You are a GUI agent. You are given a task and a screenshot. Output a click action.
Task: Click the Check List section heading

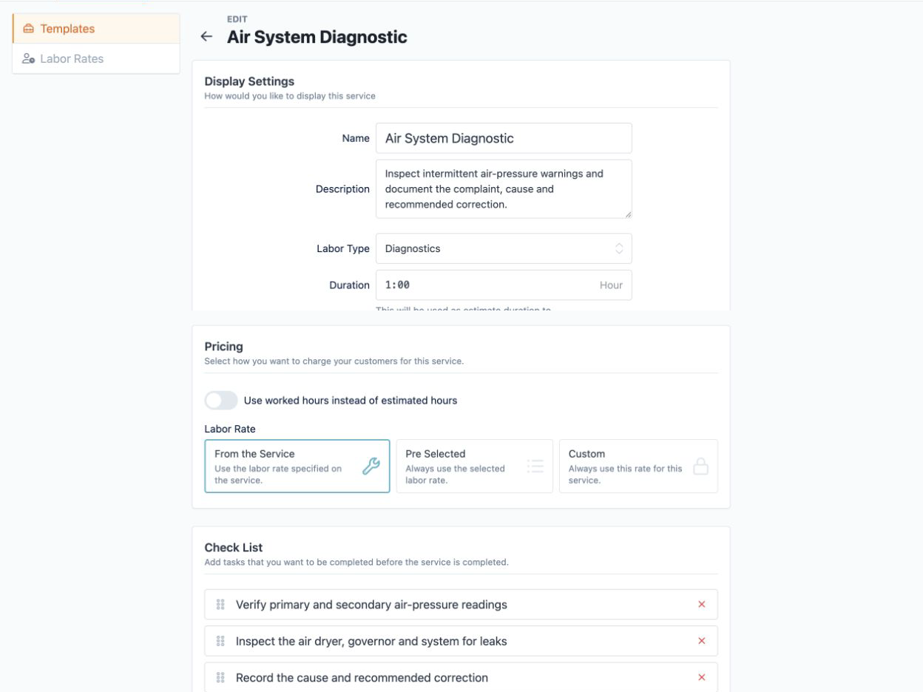[x=233, y=547]
